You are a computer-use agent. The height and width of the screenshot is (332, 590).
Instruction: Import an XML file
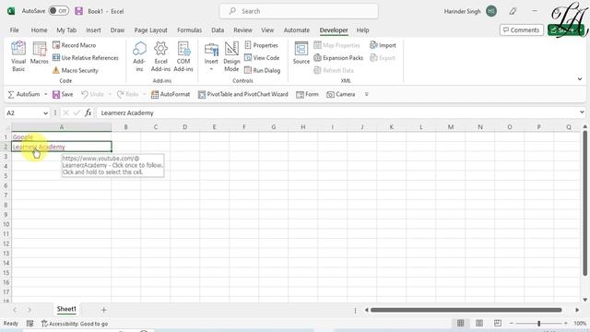coord(383,45)
